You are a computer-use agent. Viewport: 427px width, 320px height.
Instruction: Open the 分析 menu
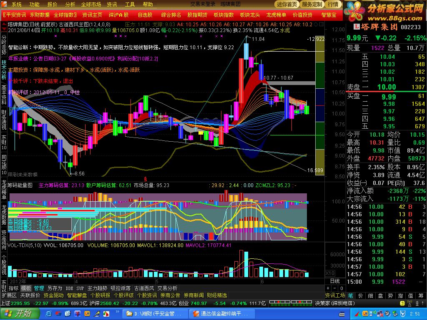(70, 4)
